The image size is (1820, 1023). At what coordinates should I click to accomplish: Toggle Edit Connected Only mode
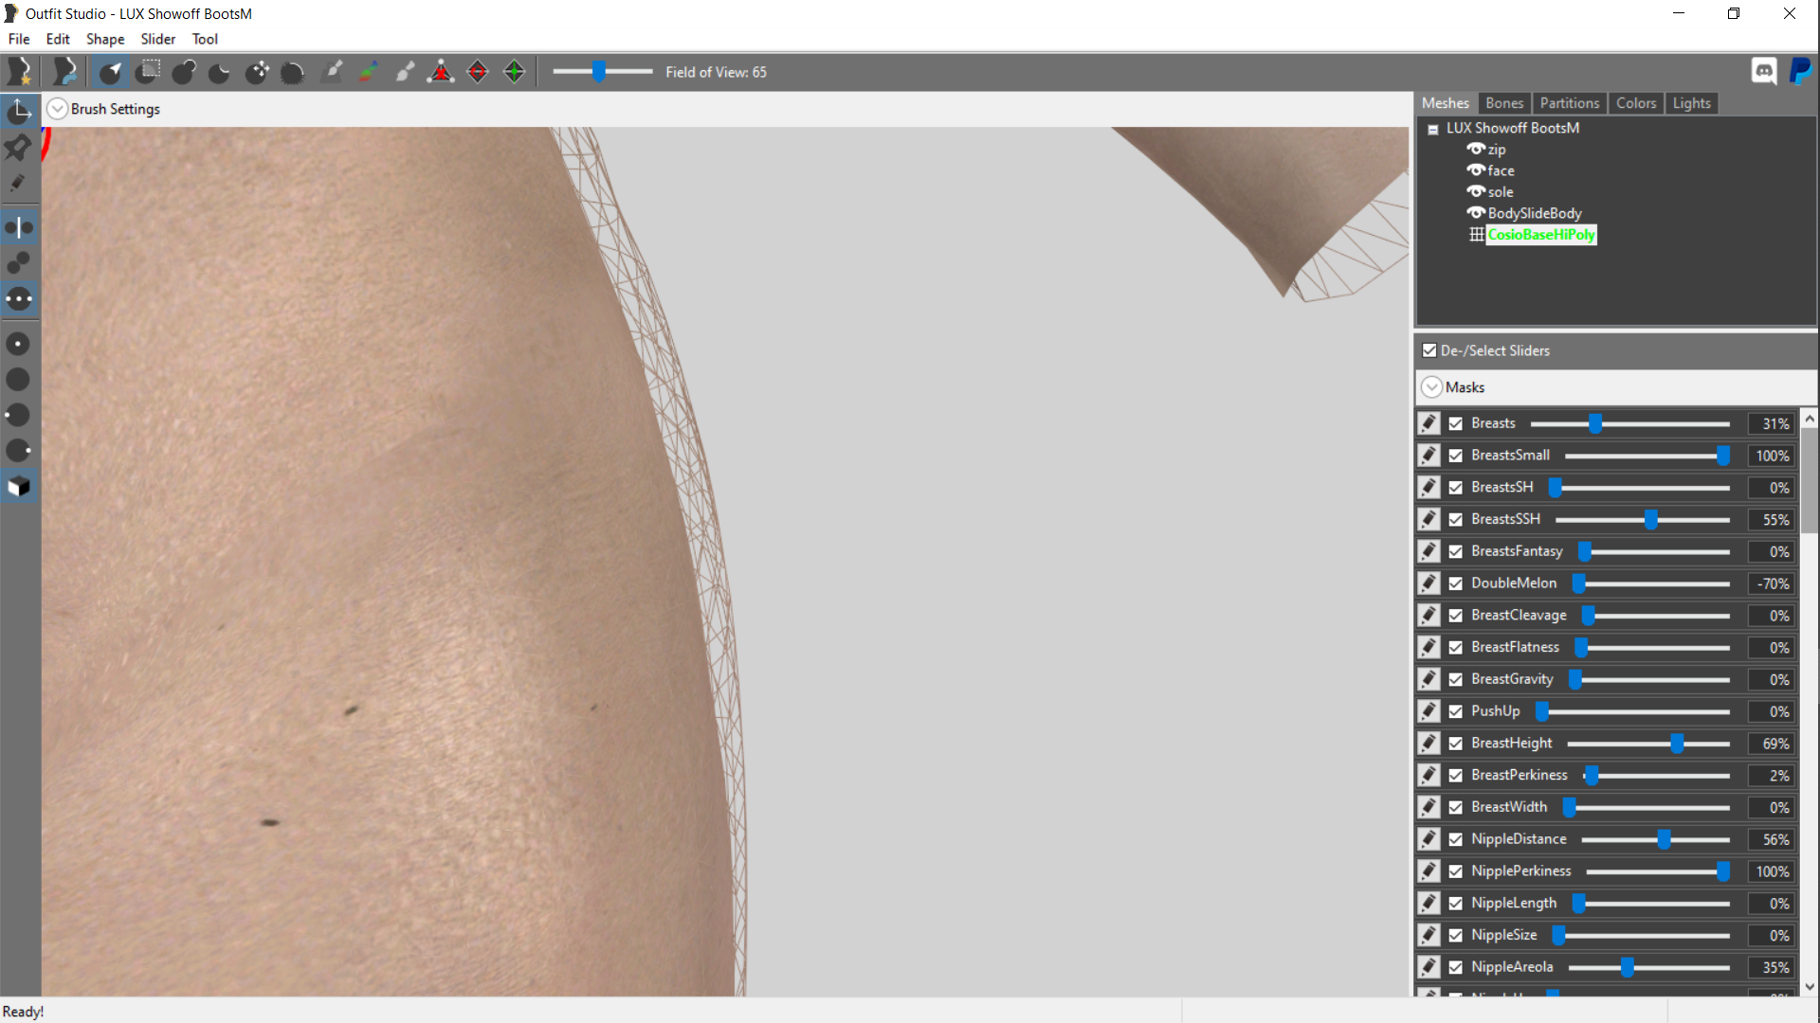point(19,263)
